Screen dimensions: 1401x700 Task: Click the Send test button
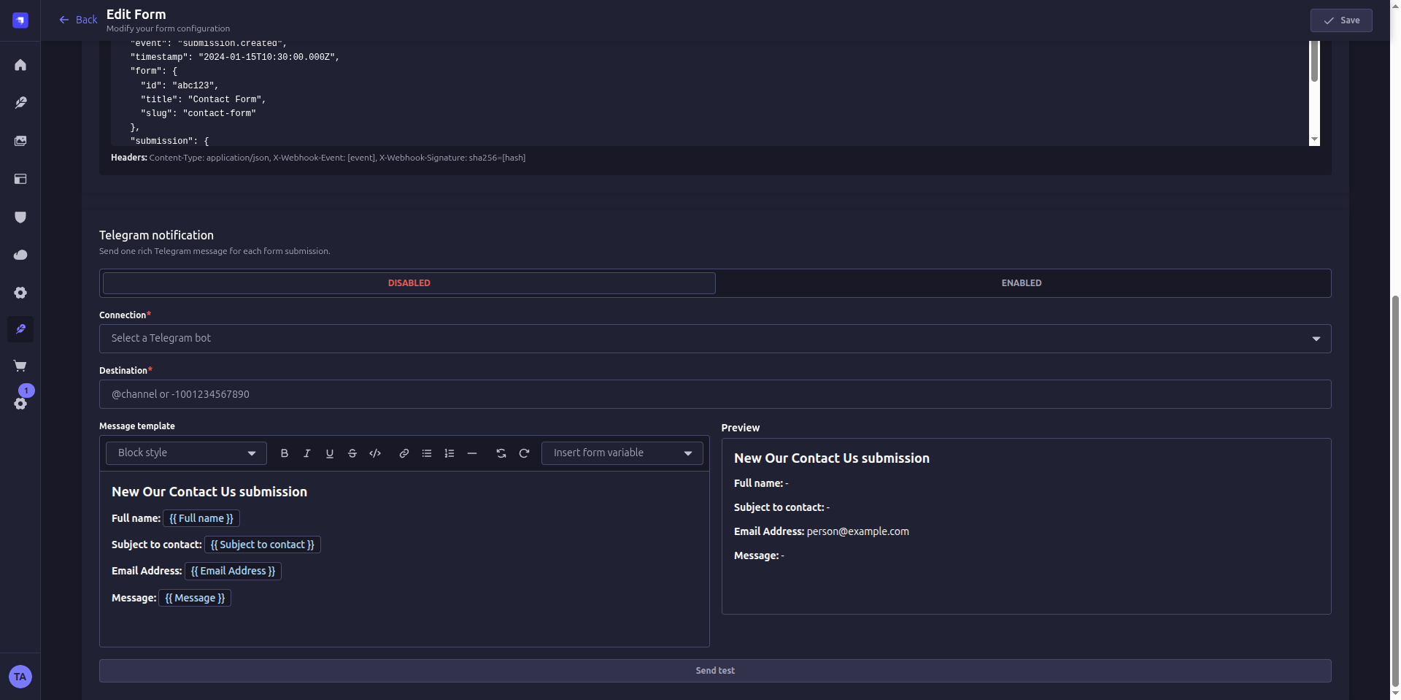(715, 671)
